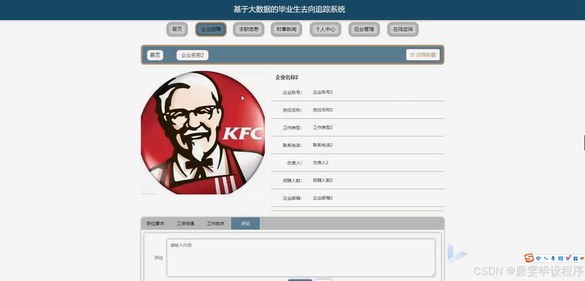Click the page title 基于大数据的毕业生去向追踪系统

pyautogui.click(x=289, y=9)
